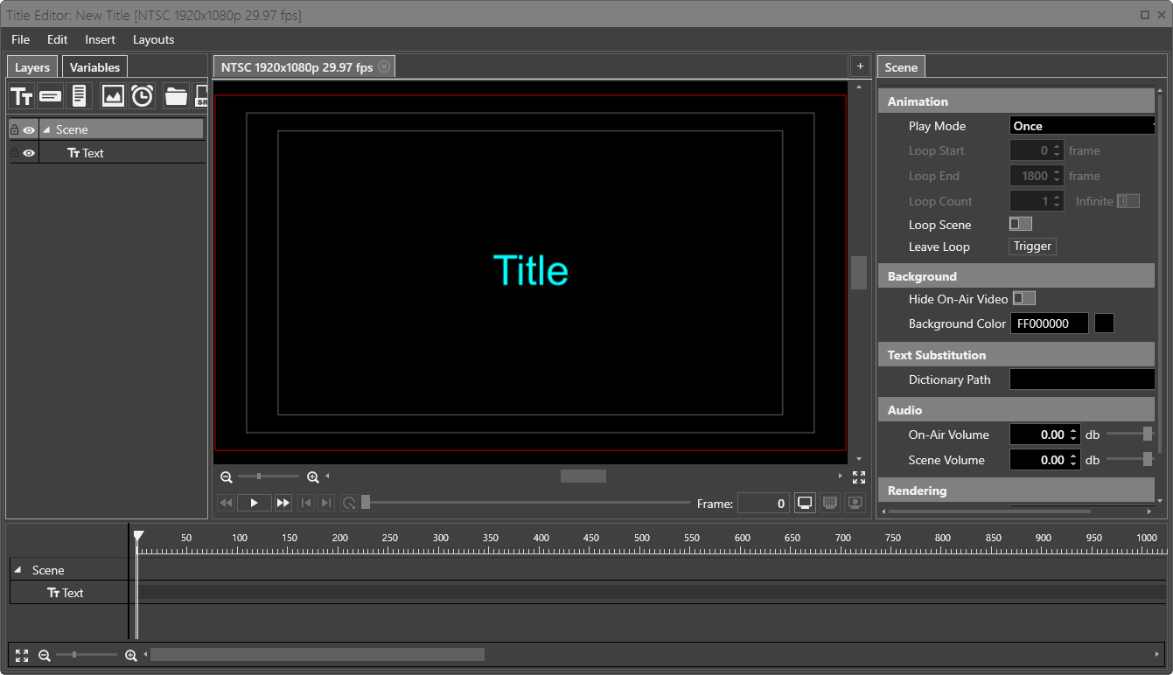Toggle the Loop Scene switch

click(1020, 224)
